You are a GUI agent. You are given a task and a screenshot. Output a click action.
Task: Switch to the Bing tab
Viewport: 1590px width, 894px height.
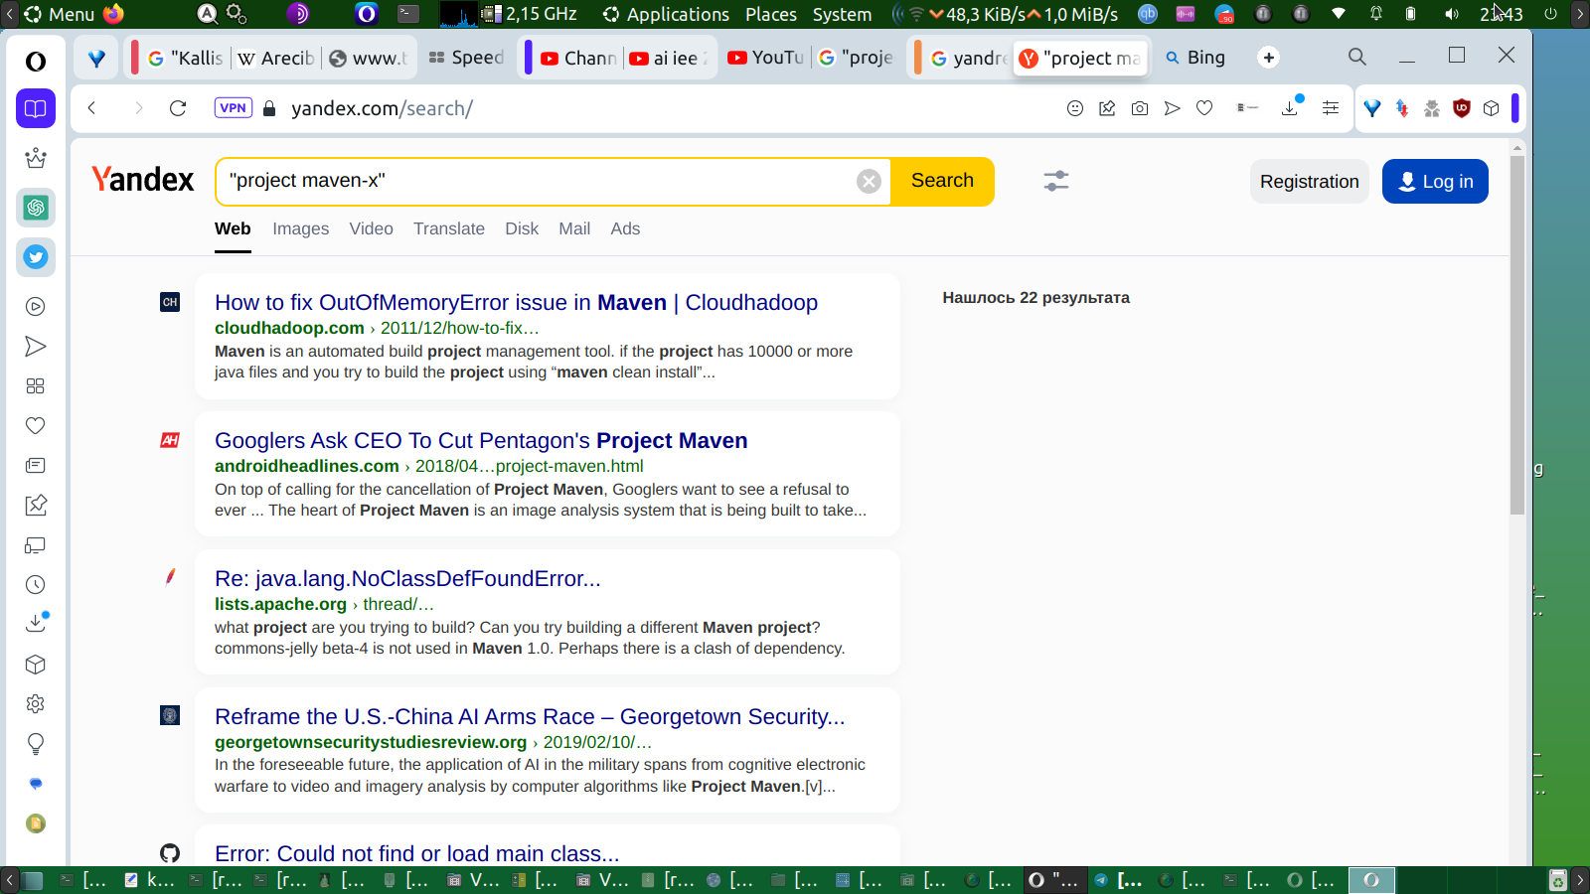pos(1196,58)
